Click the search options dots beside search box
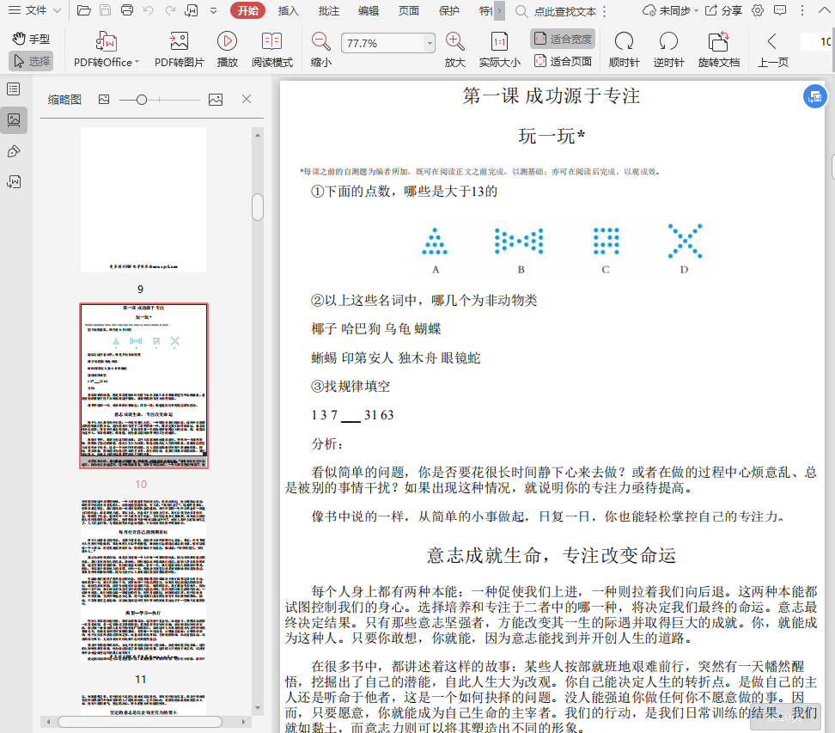 click(x=605, y=11)
